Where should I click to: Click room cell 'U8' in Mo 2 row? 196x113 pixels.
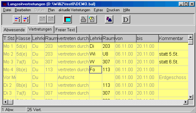tap(109, 54)
